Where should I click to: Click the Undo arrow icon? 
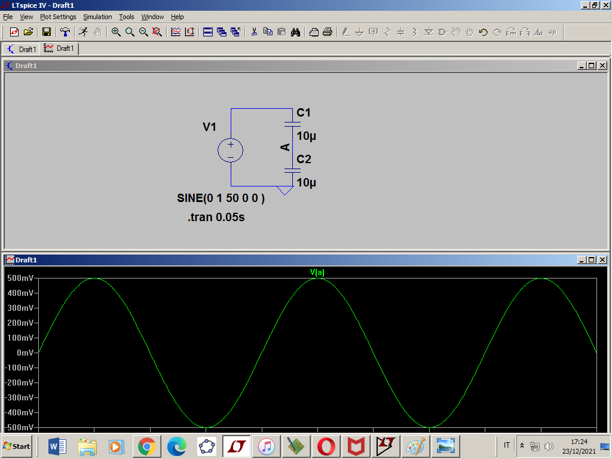click(484, 32)
